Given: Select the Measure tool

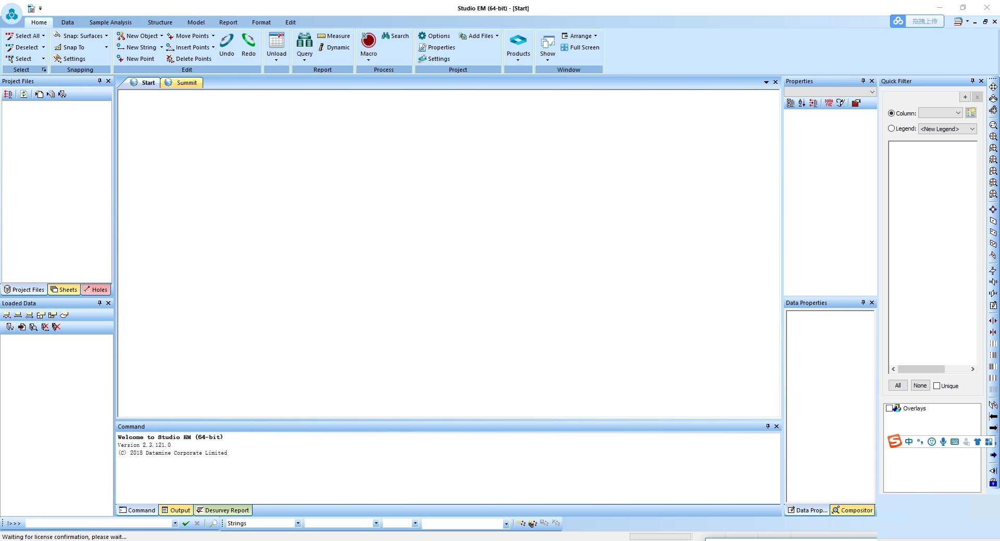Looking at the screenshot, I should point(334,36).
